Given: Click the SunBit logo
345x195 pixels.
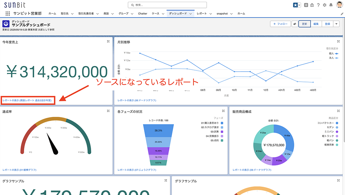Looking at the screenshot, I should pyautogui.click(x=15, y=5).
